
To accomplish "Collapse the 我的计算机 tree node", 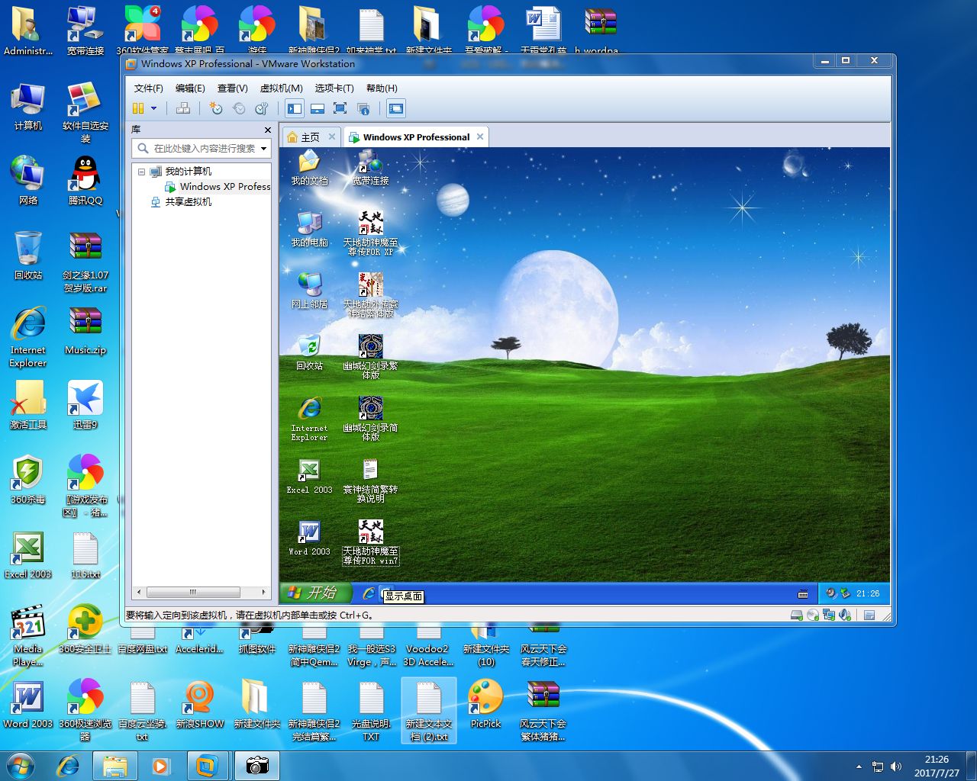I will (141, 172).
